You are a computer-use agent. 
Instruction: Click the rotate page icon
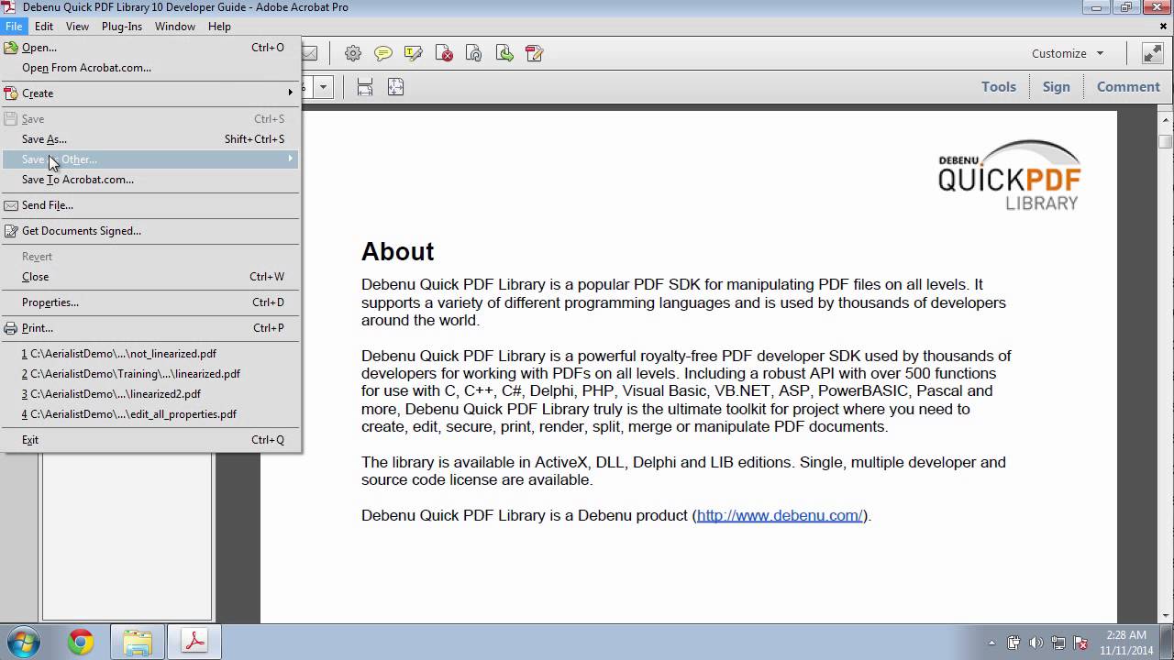tap(474, 53)
